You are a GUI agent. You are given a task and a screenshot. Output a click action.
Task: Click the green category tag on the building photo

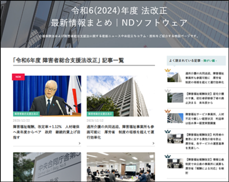[x=100, y=114]
